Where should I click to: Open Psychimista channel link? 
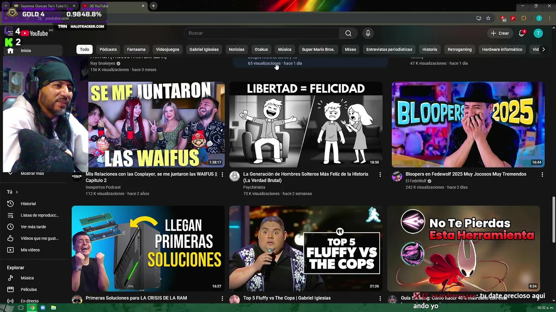pyautogui.click(x=254, y=187)
